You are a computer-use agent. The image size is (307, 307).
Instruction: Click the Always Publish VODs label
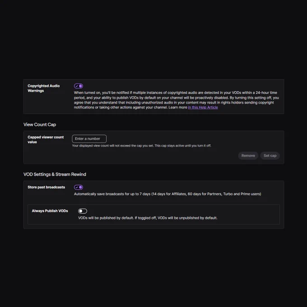point(50,211)
